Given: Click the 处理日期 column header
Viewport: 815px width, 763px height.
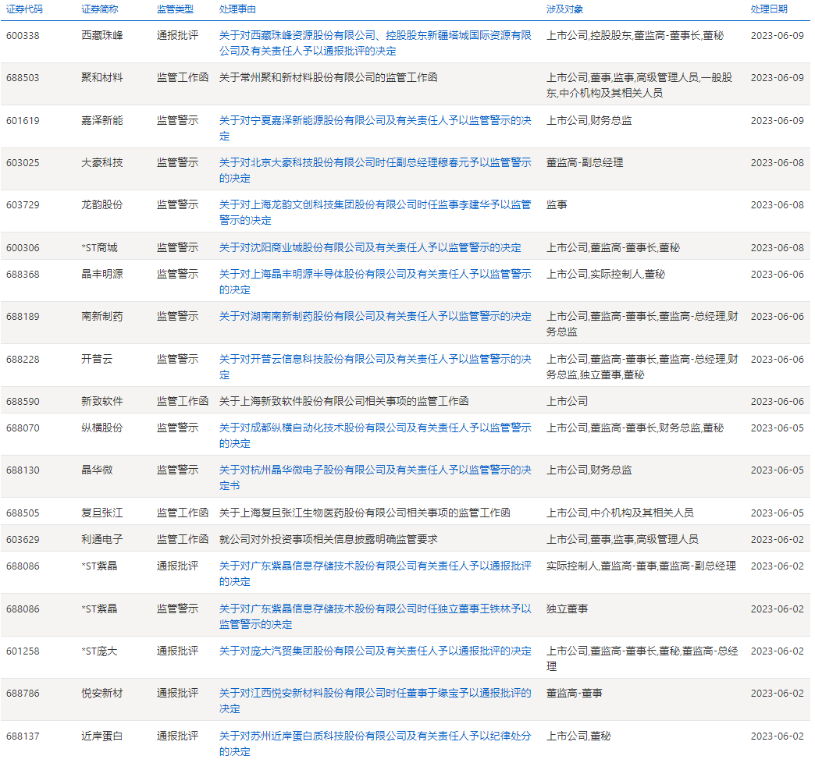Looking at the screenshot, I should (769, 9).
